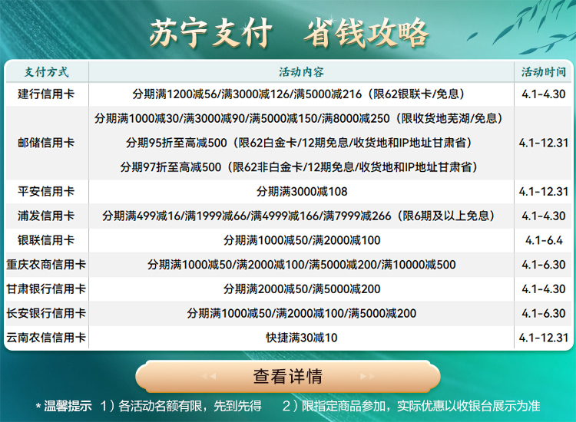The image size is (576, 422).
Task: Click the 长安银行信用卡 row label
Action: click(46, 313)
